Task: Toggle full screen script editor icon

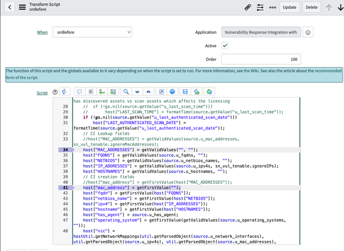Action: pos(161,91)
